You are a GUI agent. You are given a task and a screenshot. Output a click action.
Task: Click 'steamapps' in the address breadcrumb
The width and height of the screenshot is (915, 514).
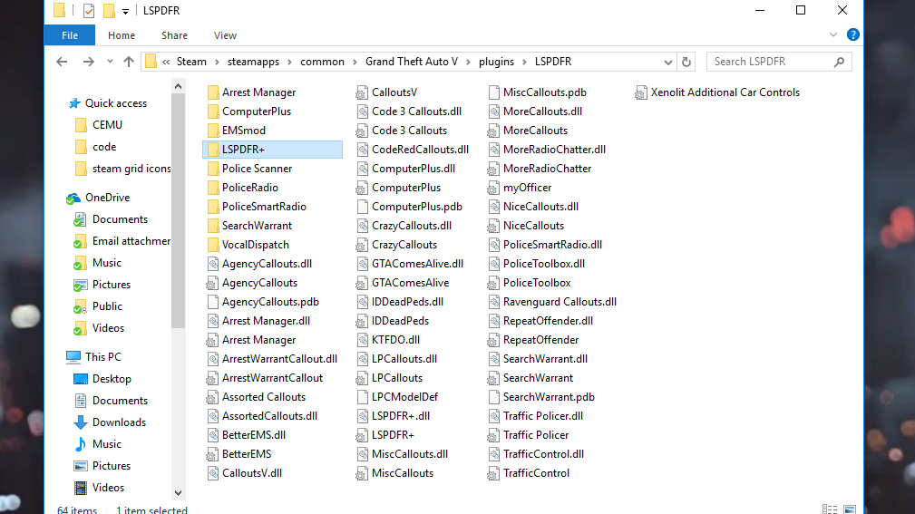253,62
